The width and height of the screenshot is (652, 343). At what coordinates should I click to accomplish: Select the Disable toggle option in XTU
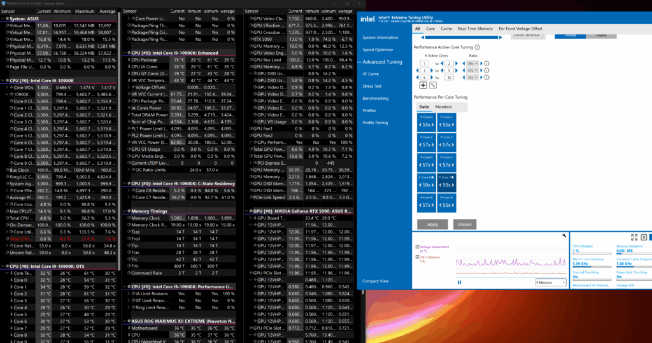(x=570, y=36)
